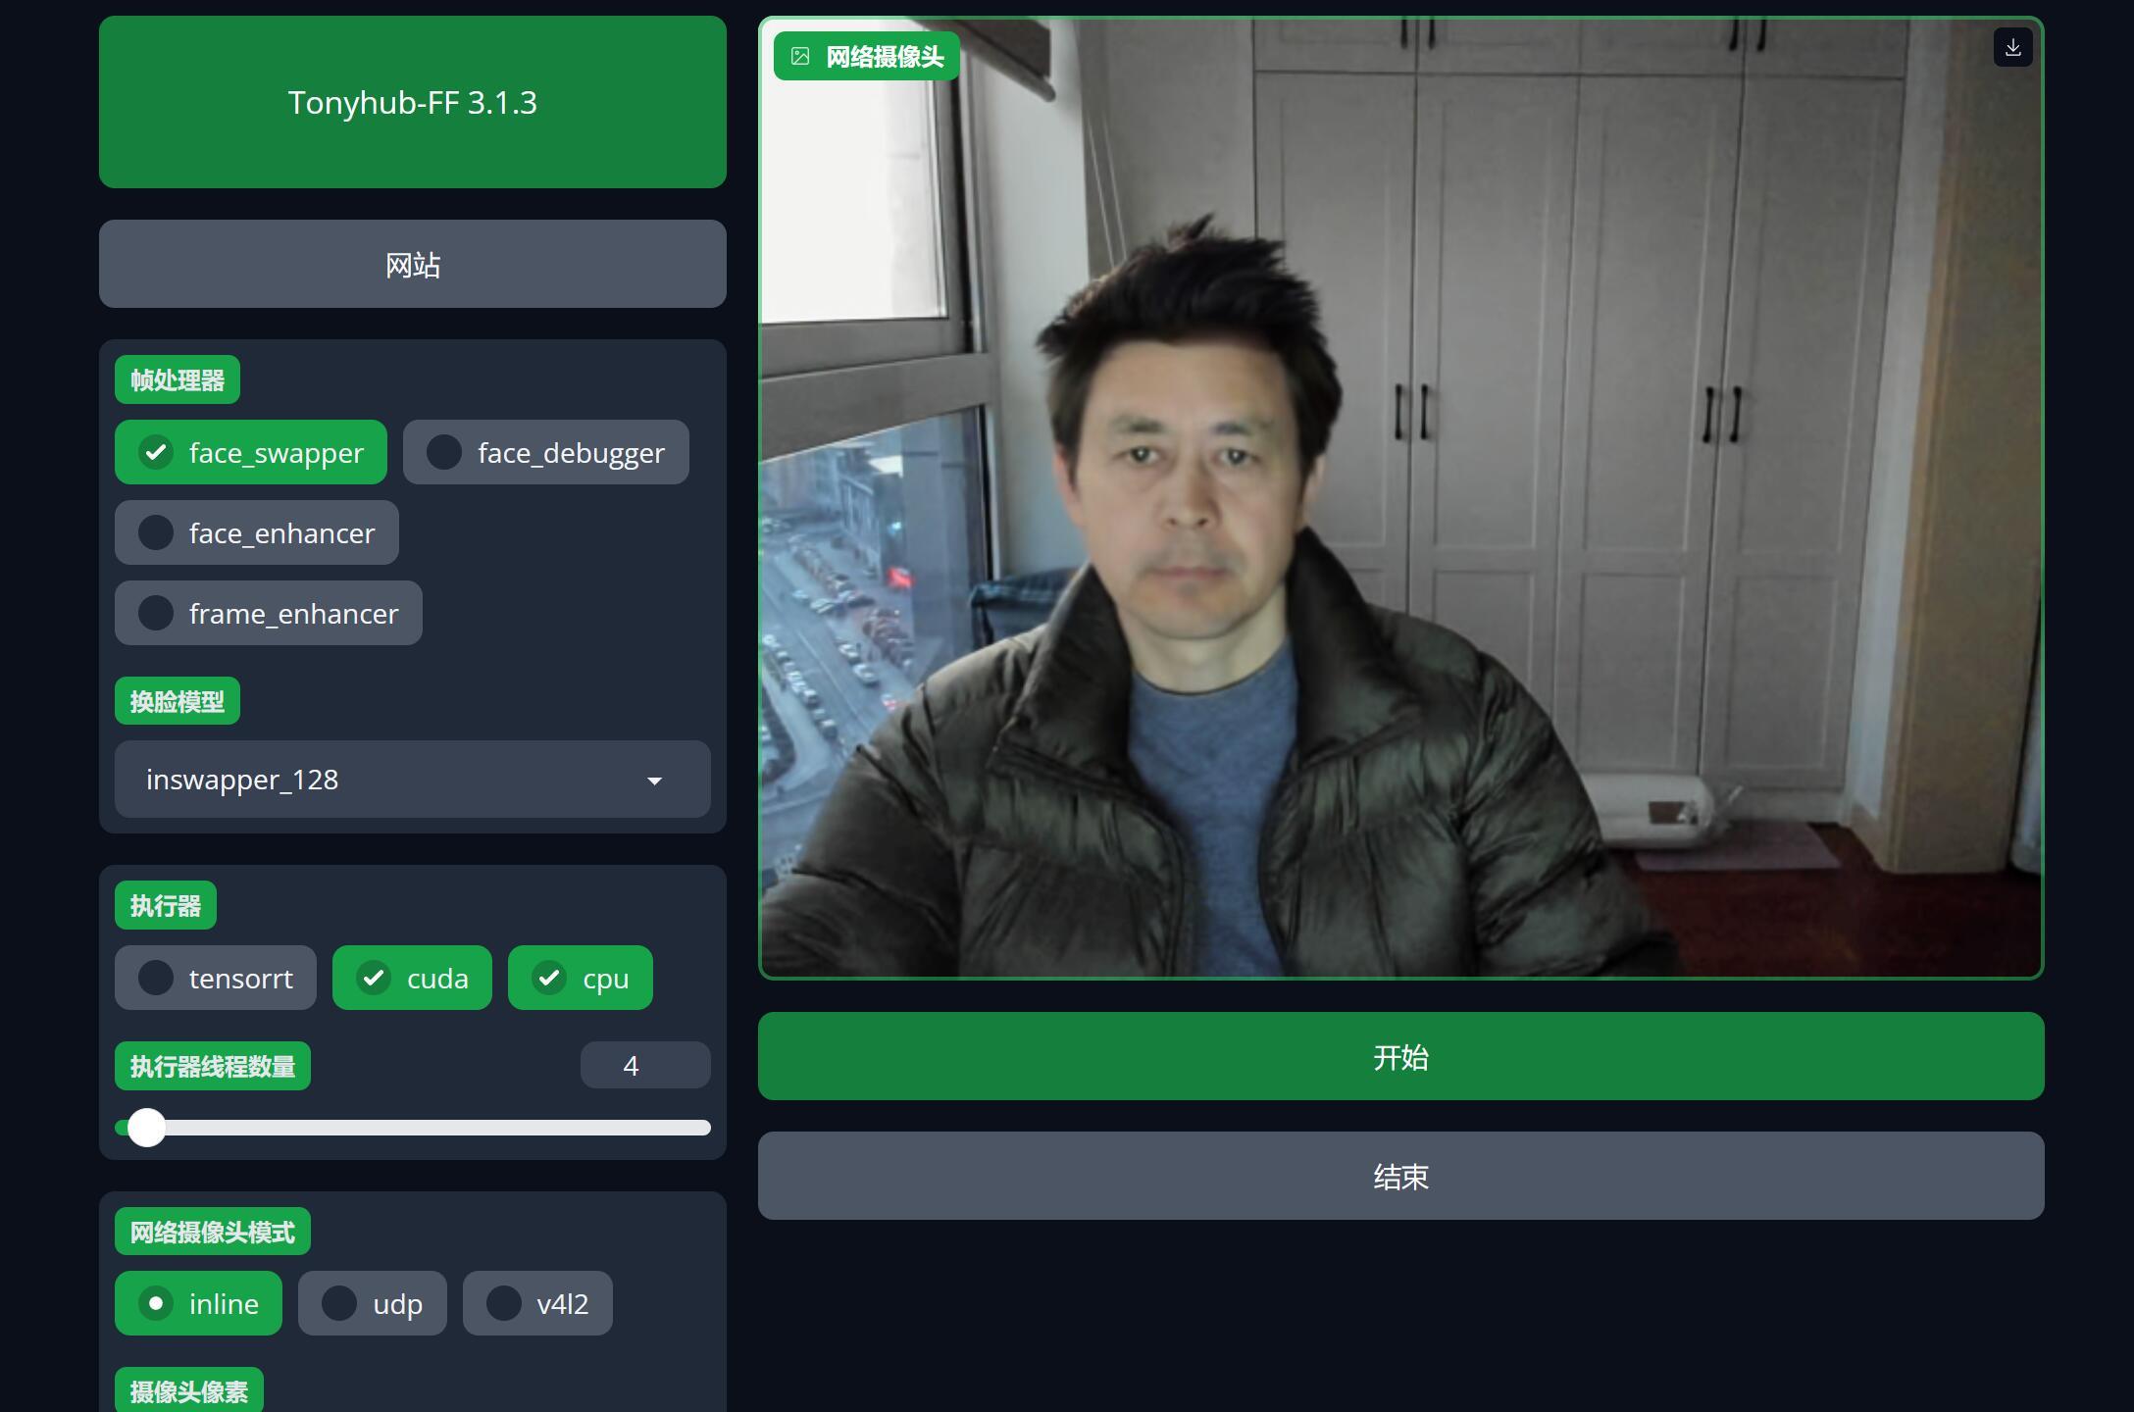Download the webcam image

tap(2012, 48)
